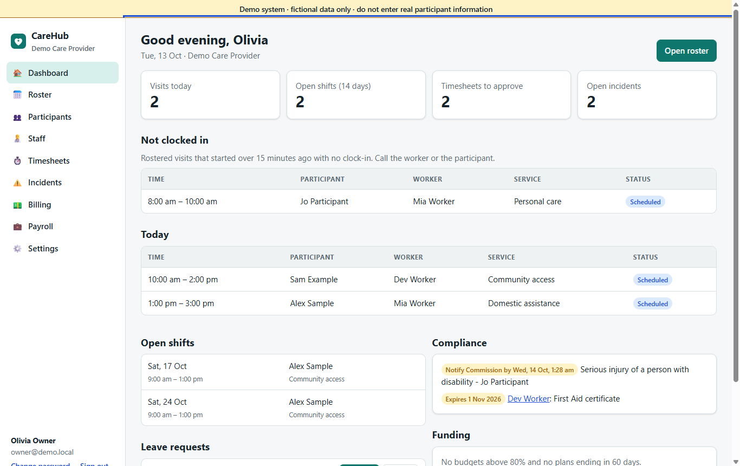
Task: Select Payroll from sidebar
Action: click(62, 226)
